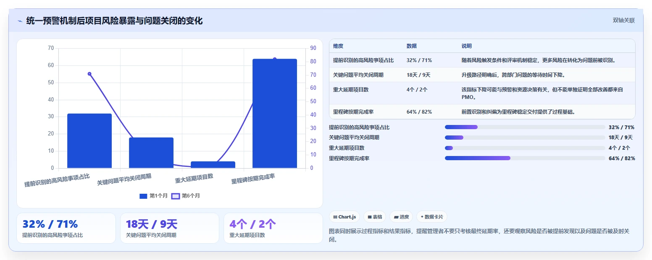Viewport: 652px width, 260px height.
Task: Click the line point above the first bar
Action: click(89, 74)
